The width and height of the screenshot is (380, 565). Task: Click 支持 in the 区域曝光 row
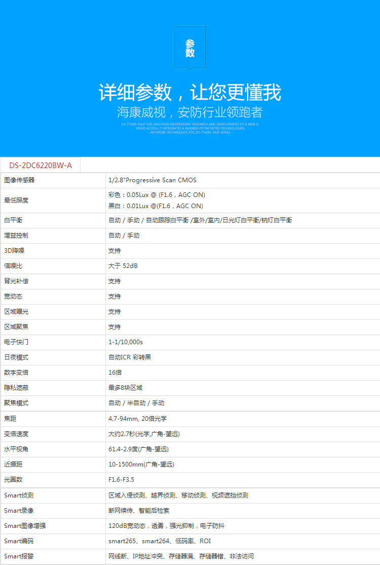(x=115, y=312)
